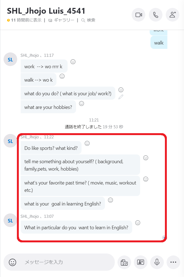The height and width of the screenshot is (277, 184).
Task: Attach files or media to the chat
Action: (124, 262)
